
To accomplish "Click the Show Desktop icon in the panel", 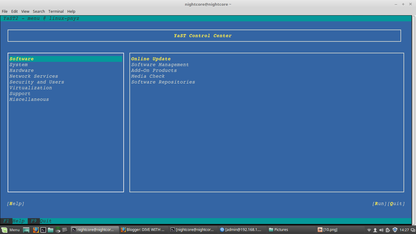I will [26, 230].
